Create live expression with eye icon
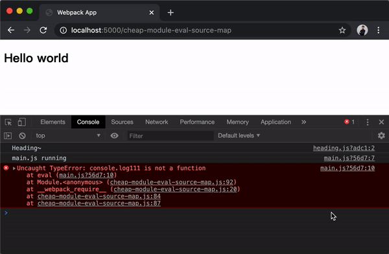Viewport: 389px width, 254px height. [114, 135]
